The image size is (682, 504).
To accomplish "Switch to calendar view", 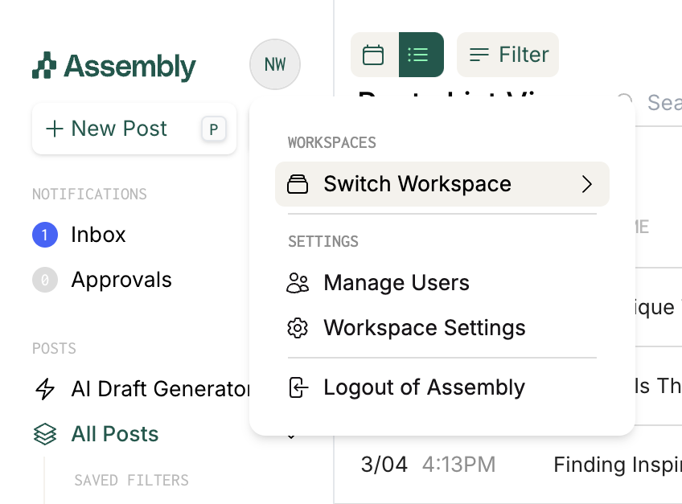I will coord(373,55).
